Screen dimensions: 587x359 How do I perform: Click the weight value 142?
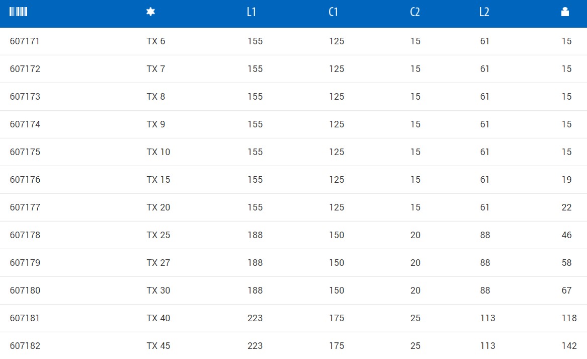pos(569,346)
